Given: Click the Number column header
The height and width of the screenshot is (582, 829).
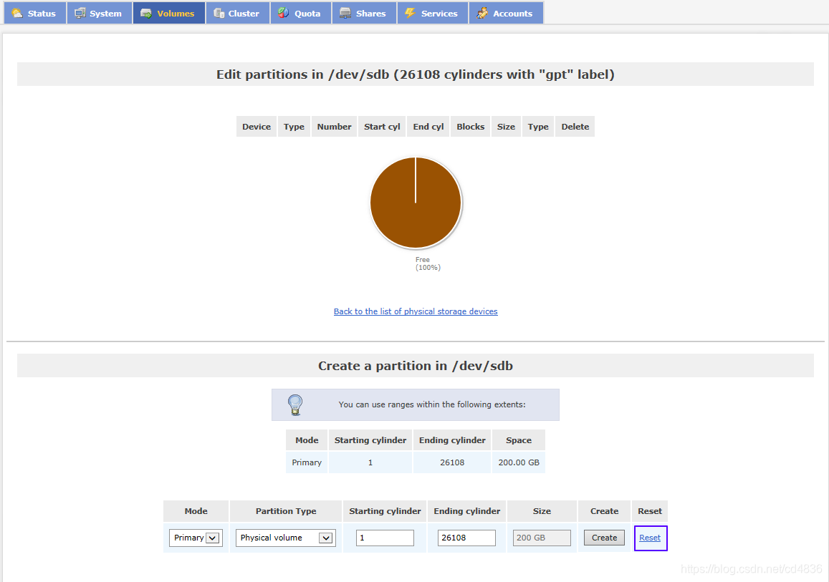Looking at the screenshot, I should click(x=334, y=127).
